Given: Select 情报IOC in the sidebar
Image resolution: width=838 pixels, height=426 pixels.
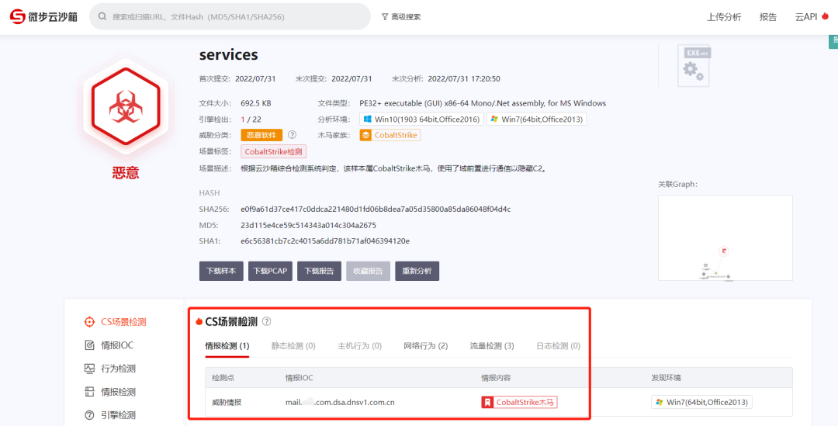Looking at the screenshot, I should (109, 345).
